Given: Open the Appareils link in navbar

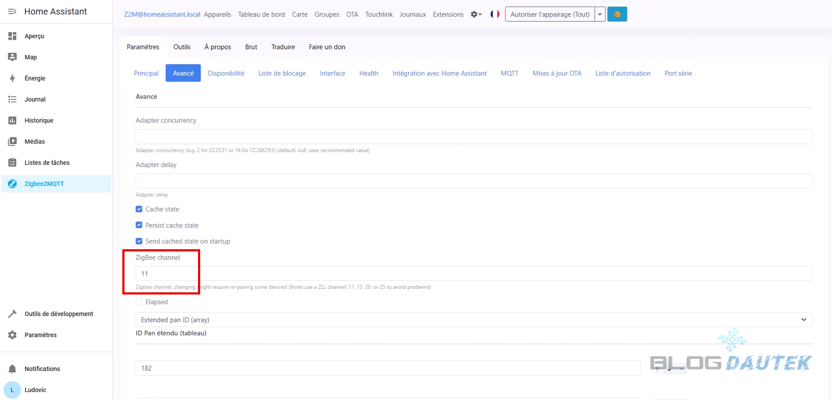Looking at the screenshot, I should click(x=217, y=14).
